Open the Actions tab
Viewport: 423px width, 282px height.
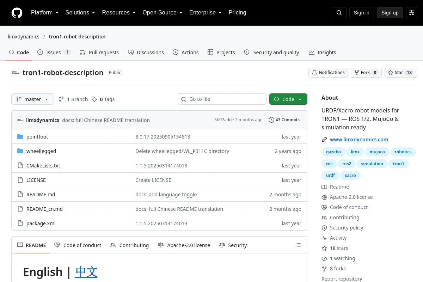point(186,53)
